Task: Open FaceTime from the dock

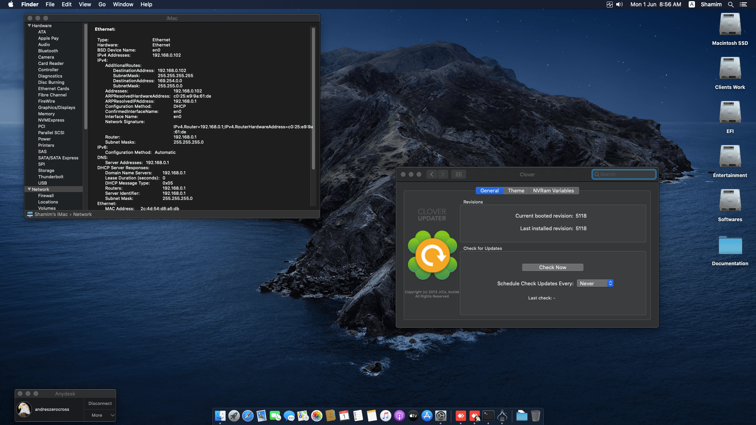Action: [x=275, y=416]
